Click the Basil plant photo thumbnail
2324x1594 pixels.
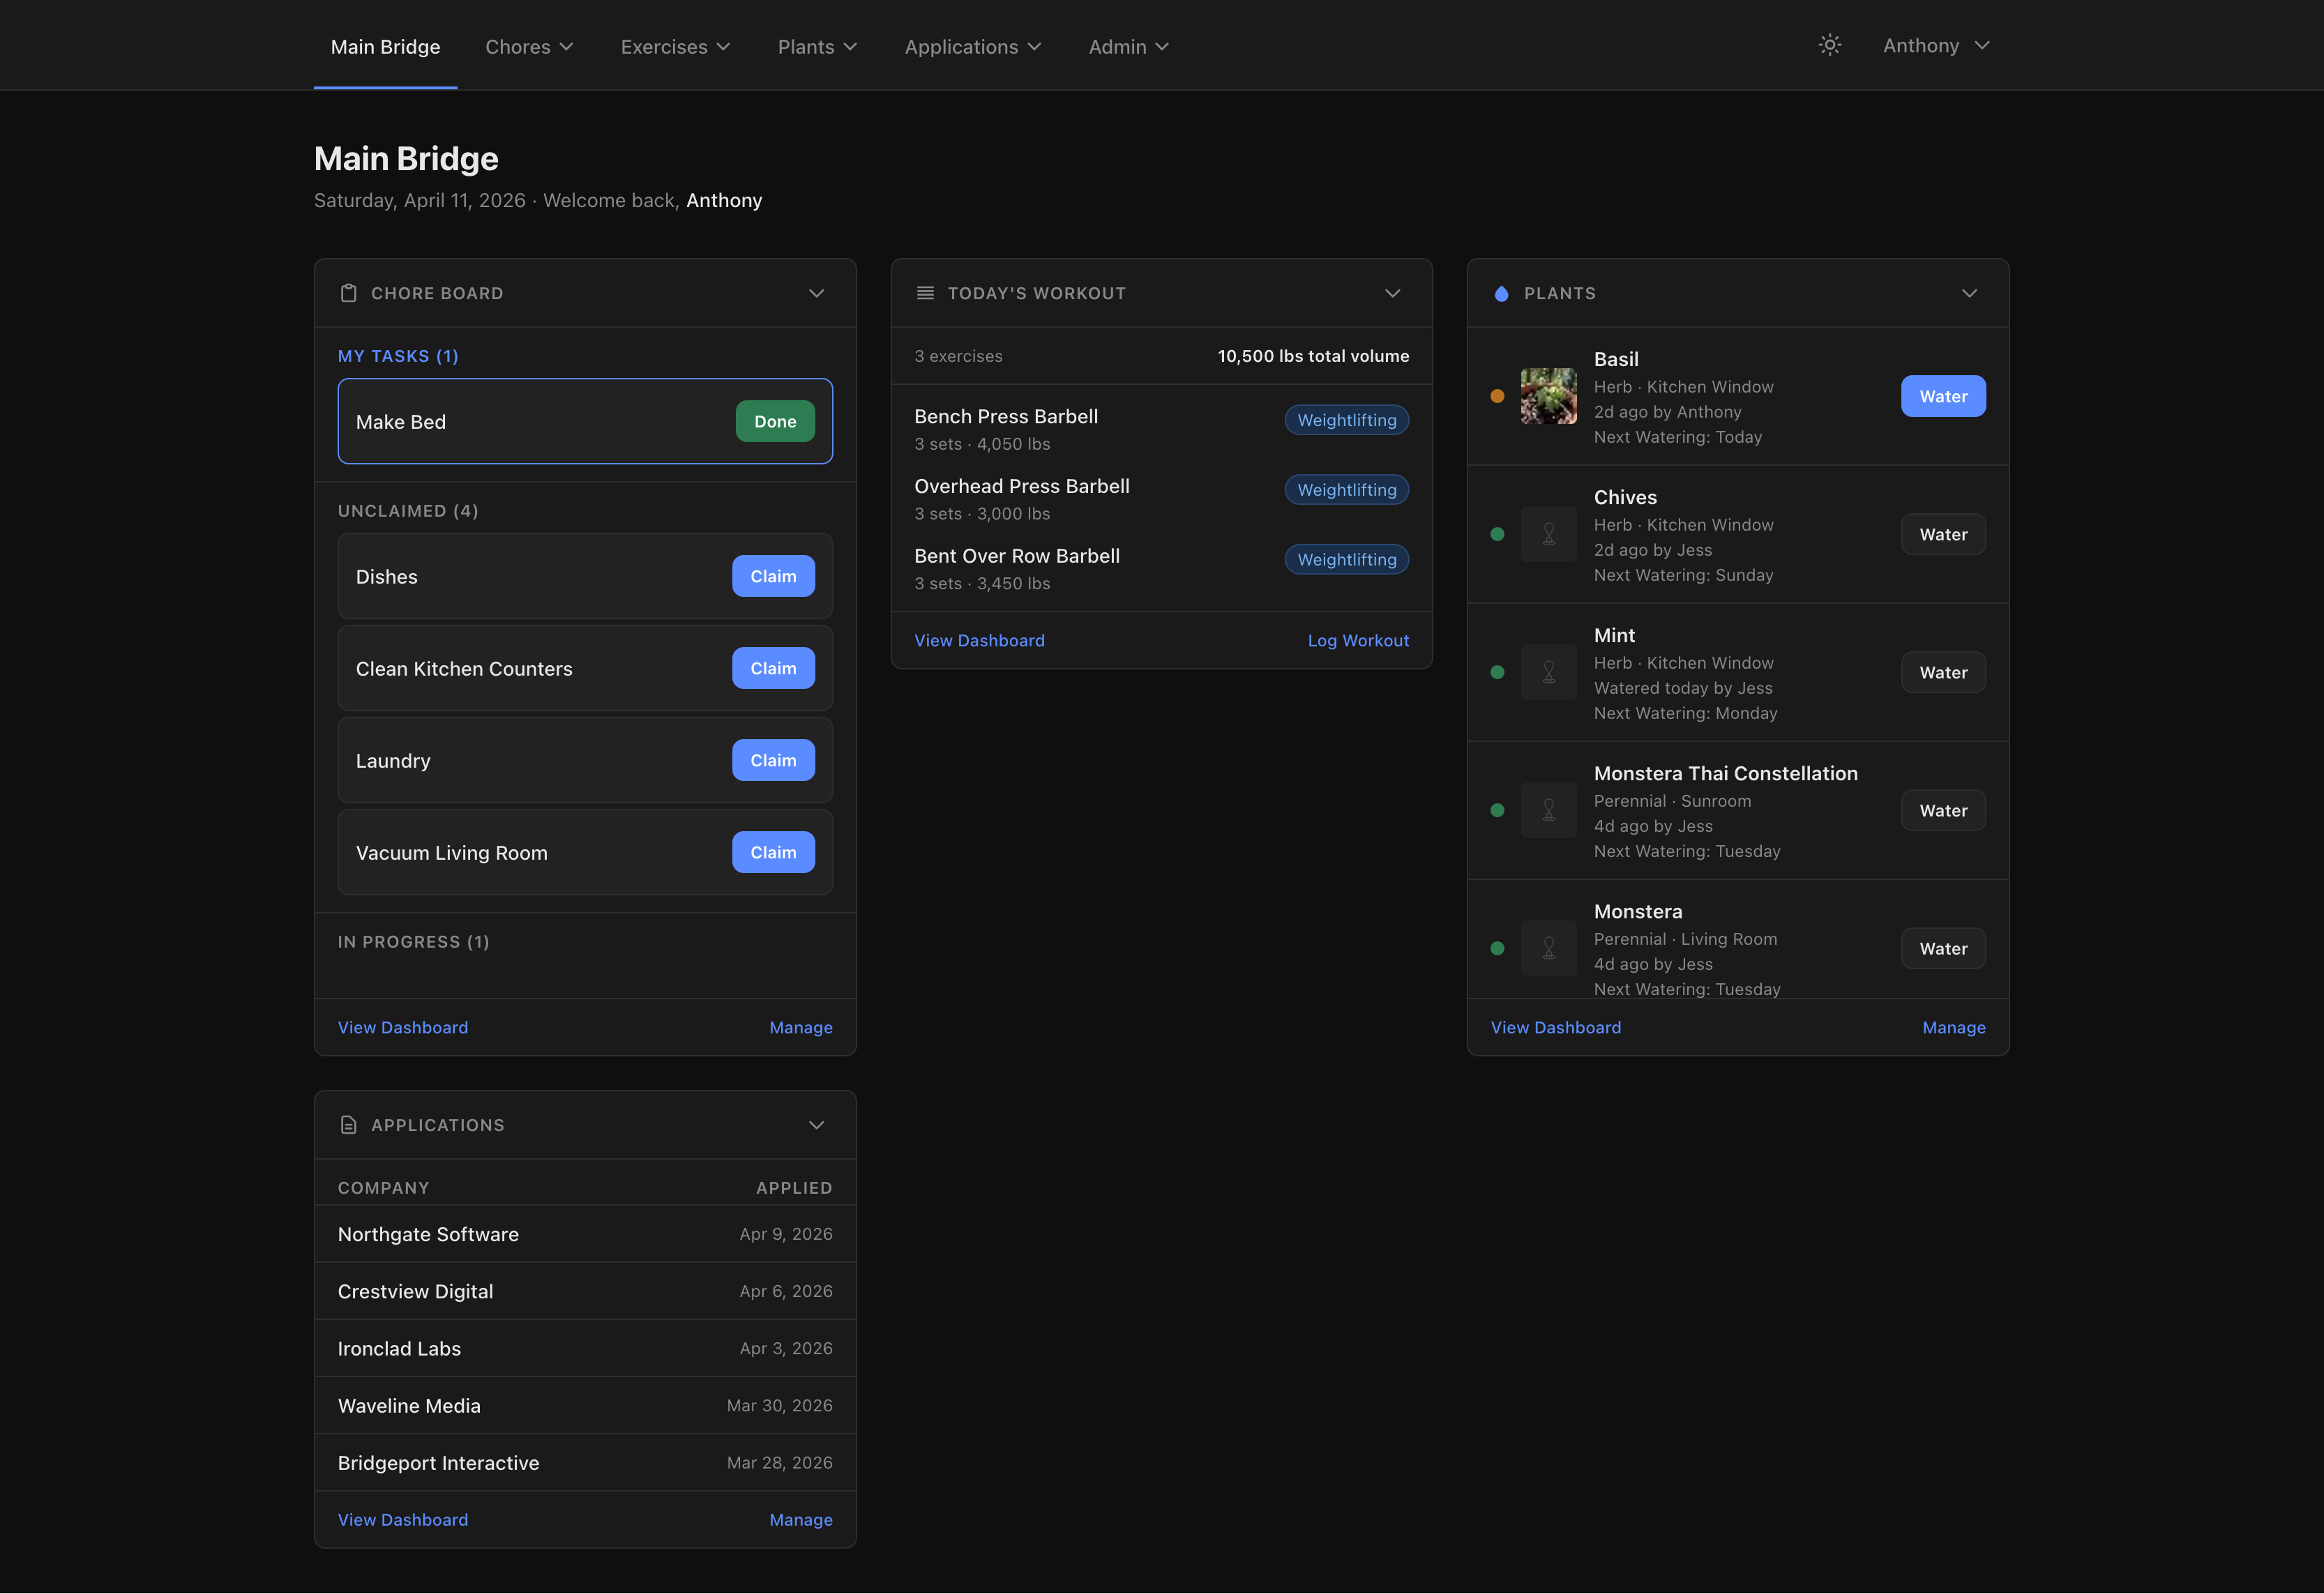(1549, 396)
